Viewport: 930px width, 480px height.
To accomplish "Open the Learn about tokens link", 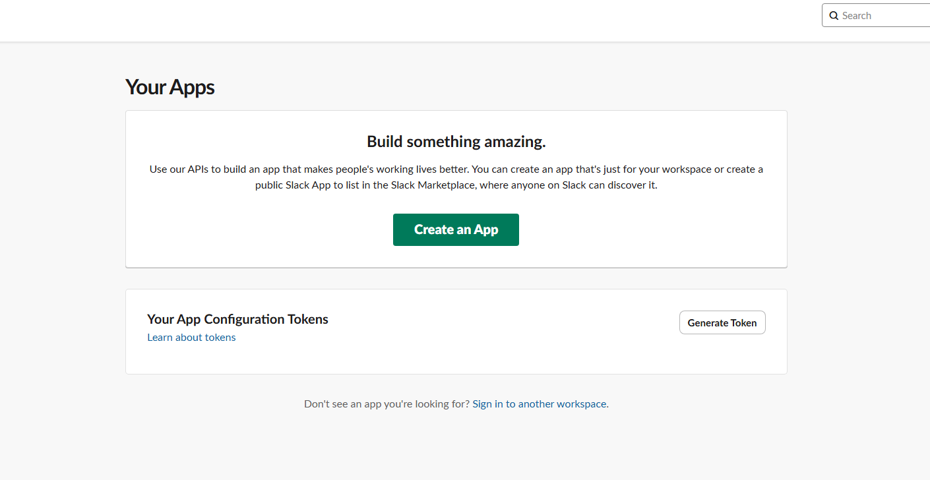I will click(x=191, y=337).
